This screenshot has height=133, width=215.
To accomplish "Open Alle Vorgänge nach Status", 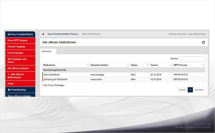I will click(x=20, y=60).
